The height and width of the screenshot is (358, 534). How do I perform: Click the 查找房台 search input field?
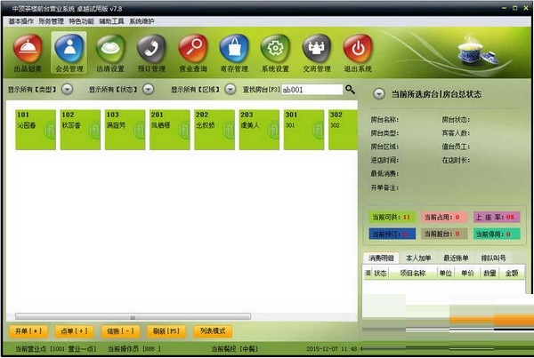[x=311, y=90]
